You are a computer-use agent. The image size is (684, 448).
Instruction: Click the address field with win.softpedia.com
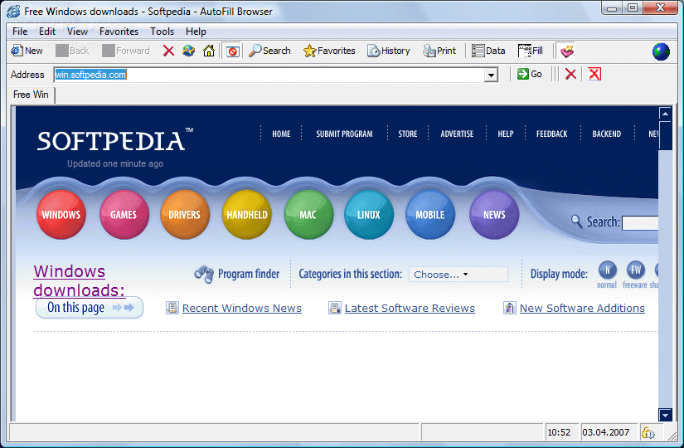pyautogui.click(x=269, y=75)
